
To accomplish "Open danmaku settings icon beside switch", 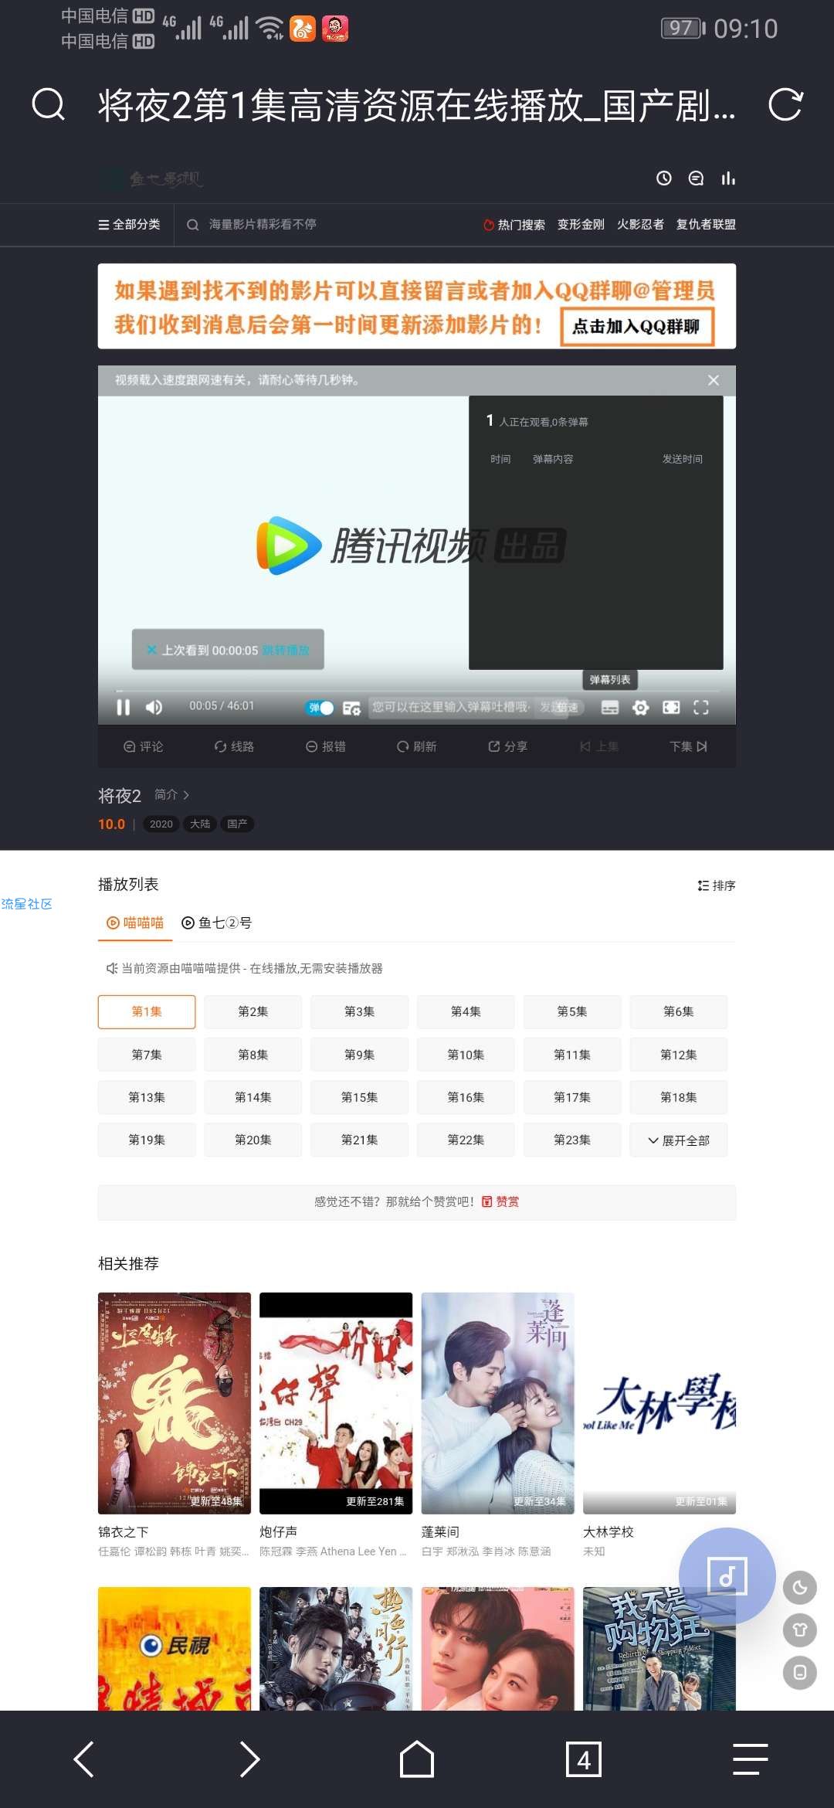I will [351, 708].
